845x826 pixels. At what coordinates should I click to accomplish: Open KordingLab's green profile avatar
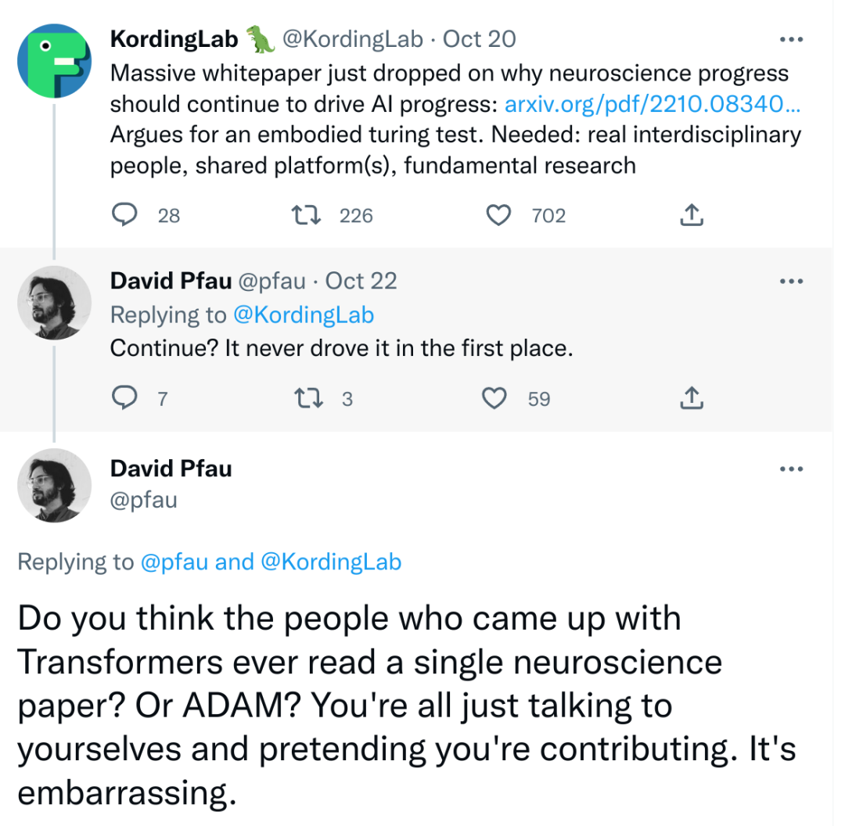pos(55,61)
